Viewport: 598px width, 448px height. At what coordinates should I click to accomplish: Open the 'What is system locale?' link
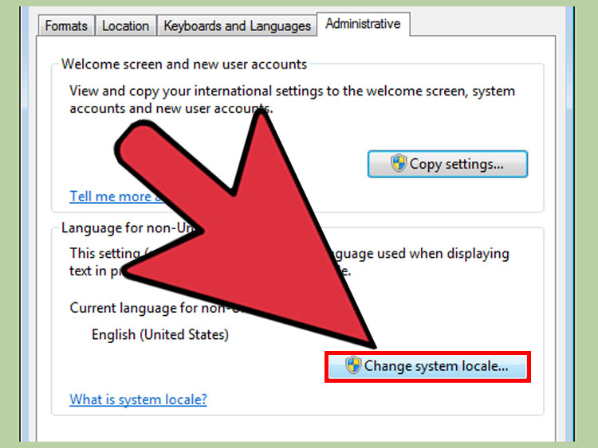(x=138, y=399)
